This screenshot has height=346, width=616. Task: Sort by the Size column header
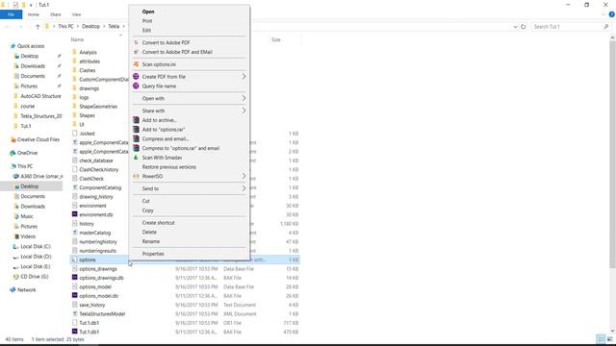(x=276, y=39)
